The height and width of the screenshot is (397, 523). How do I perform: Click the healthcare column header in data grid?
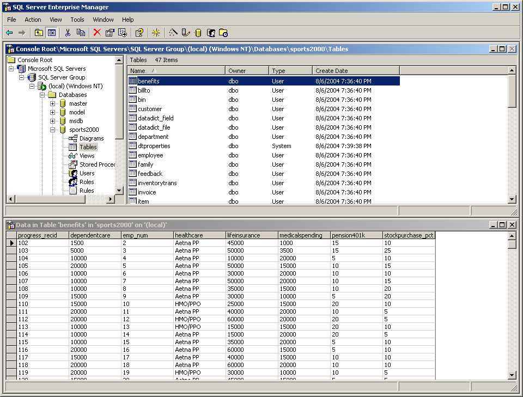(199, 235)
